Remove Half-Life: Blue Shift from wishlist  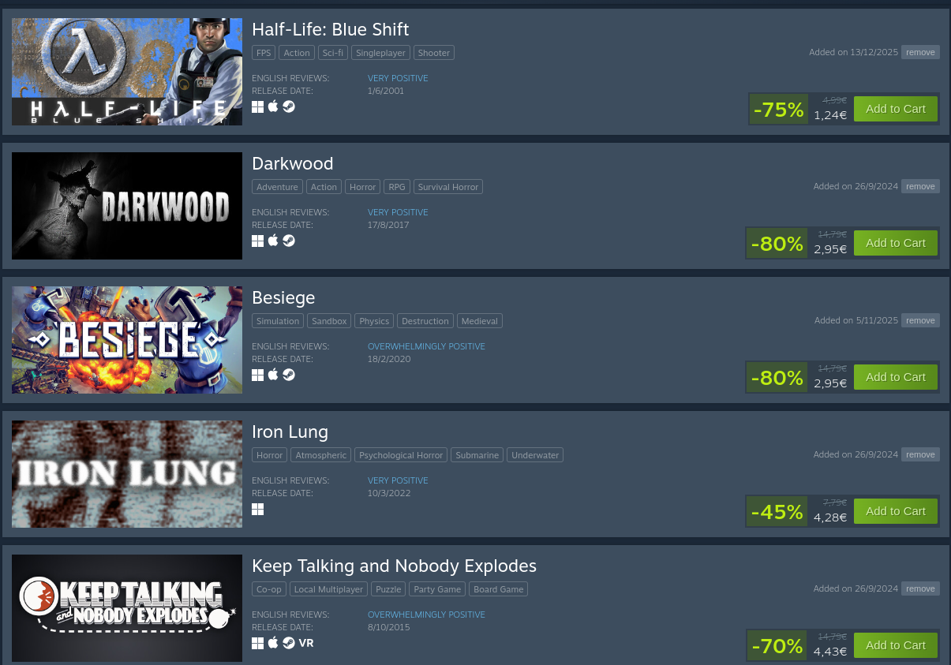920,52
